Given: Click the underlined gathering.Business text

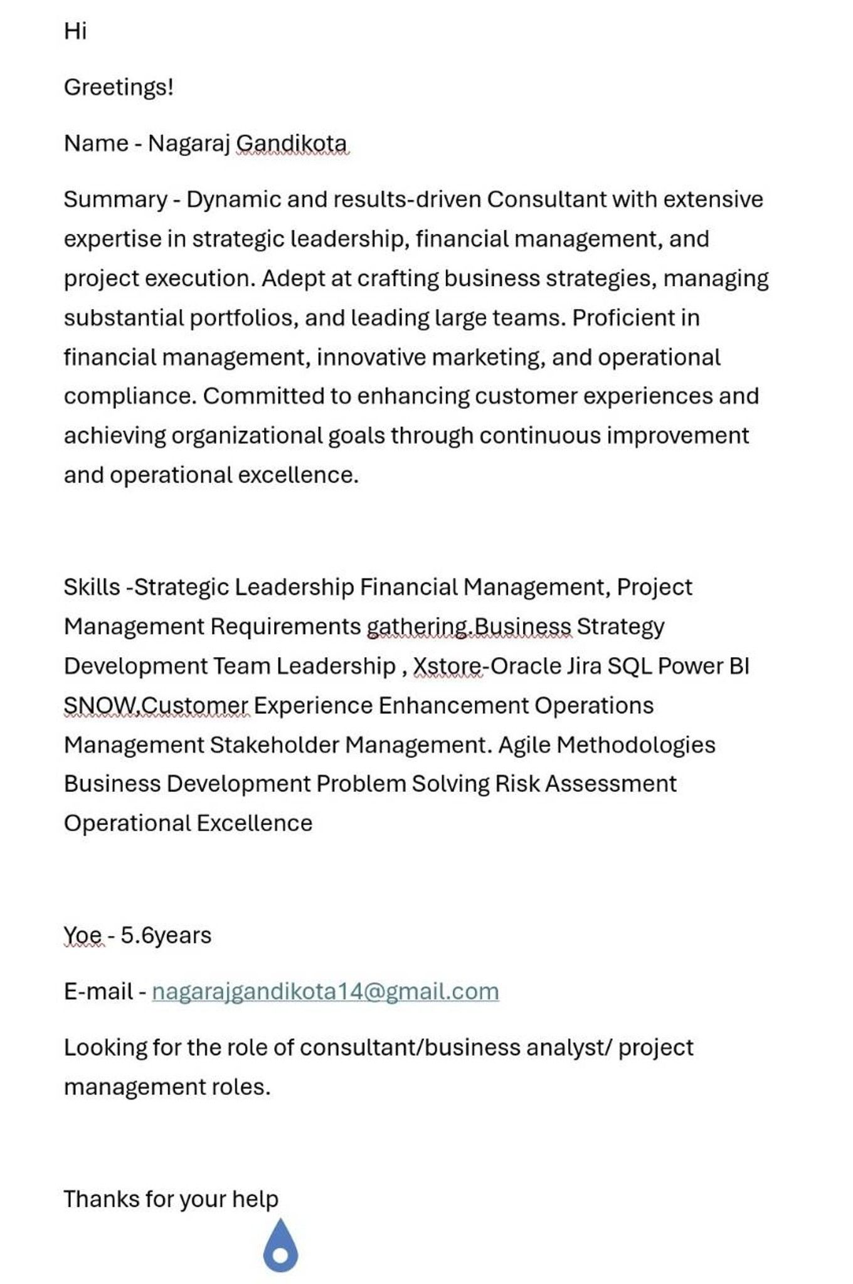Looking at the screenshot, I should [469, 627].
